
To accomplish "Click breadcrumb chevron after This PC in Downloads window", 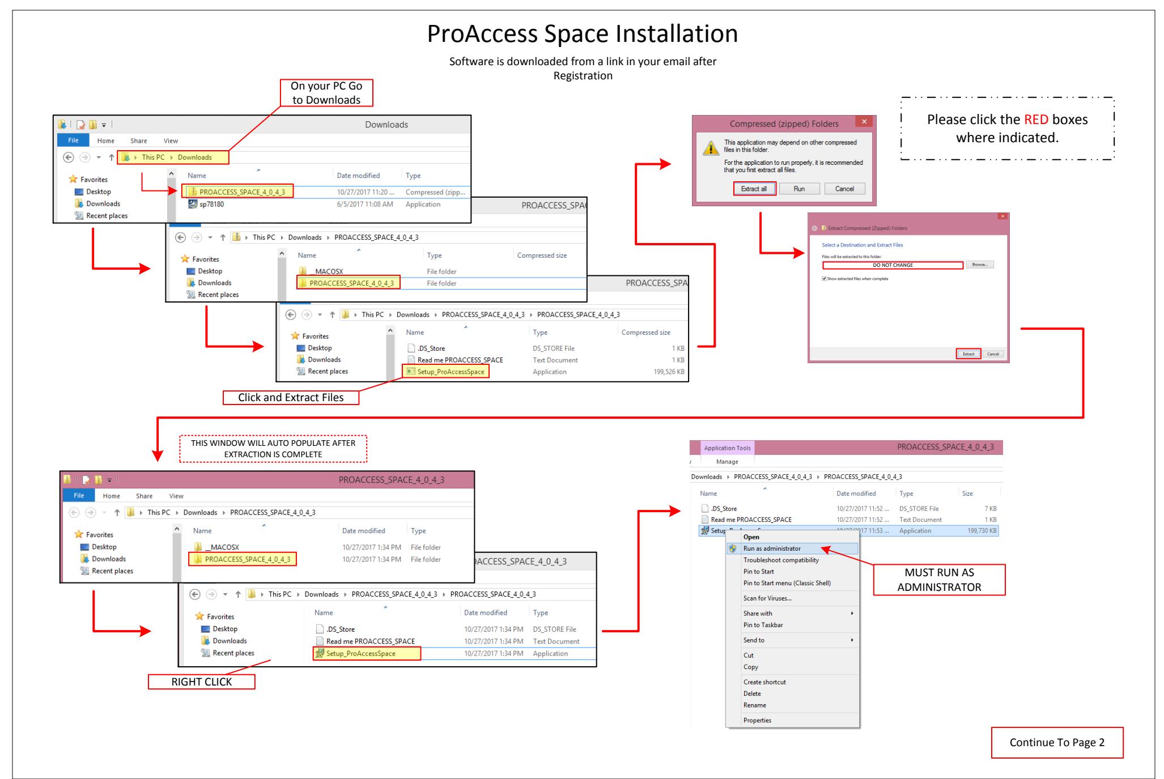I will tap(172, 157).
